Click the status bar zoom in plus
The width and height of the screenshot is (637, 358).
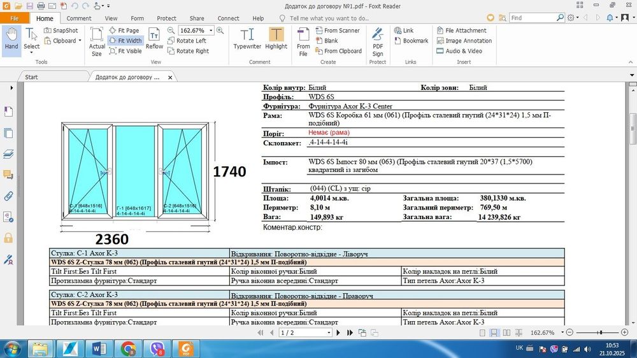pyautogui.click(x=625, y=333)
